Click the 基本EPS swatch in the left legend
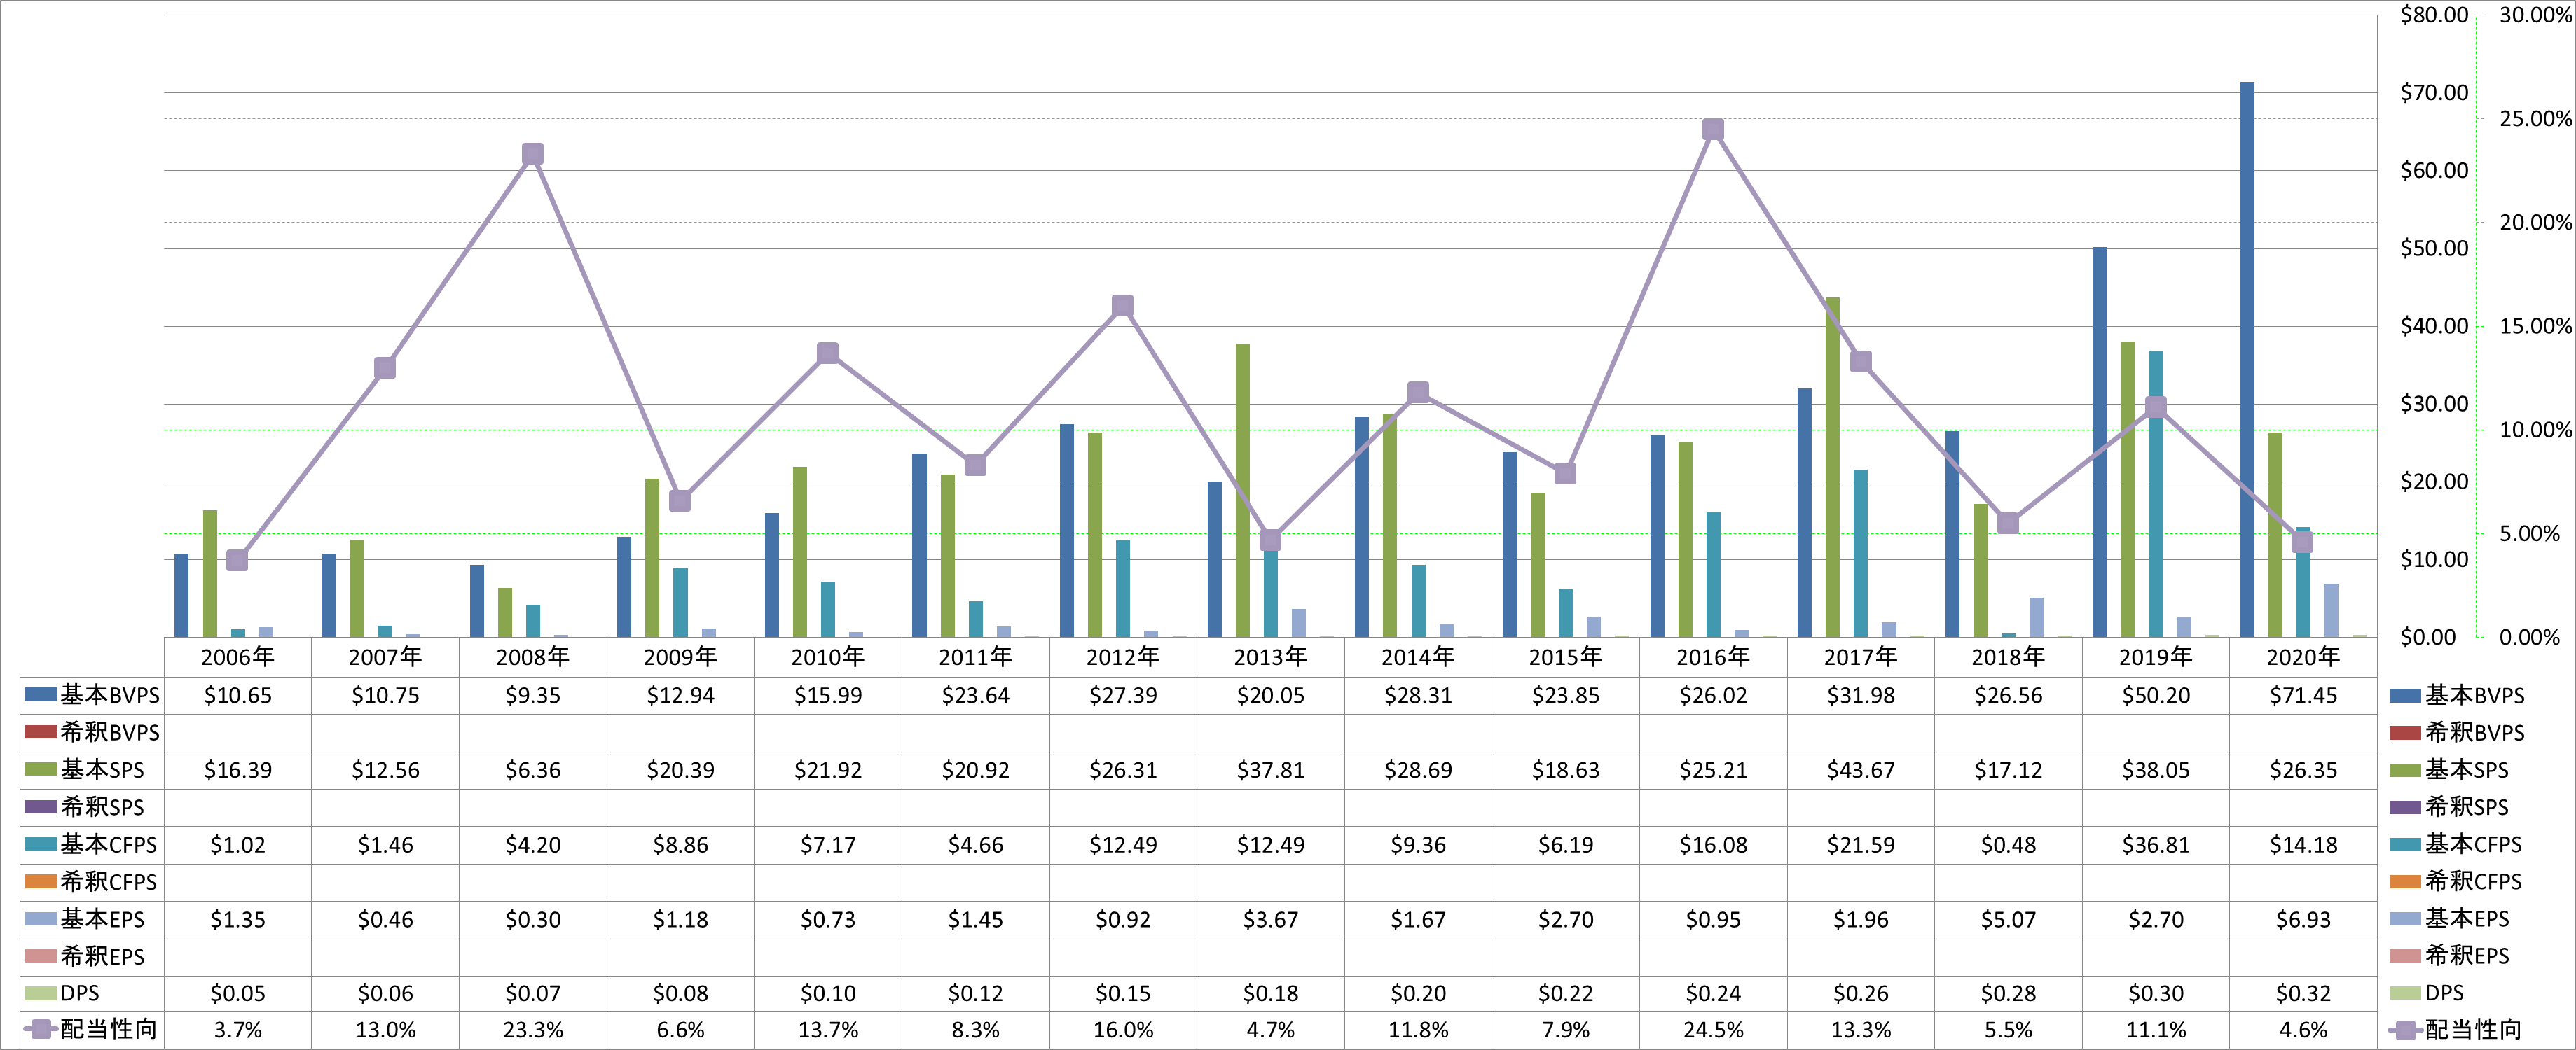Viewport: 2576px width, 1050px height. (x=40, y=918)
